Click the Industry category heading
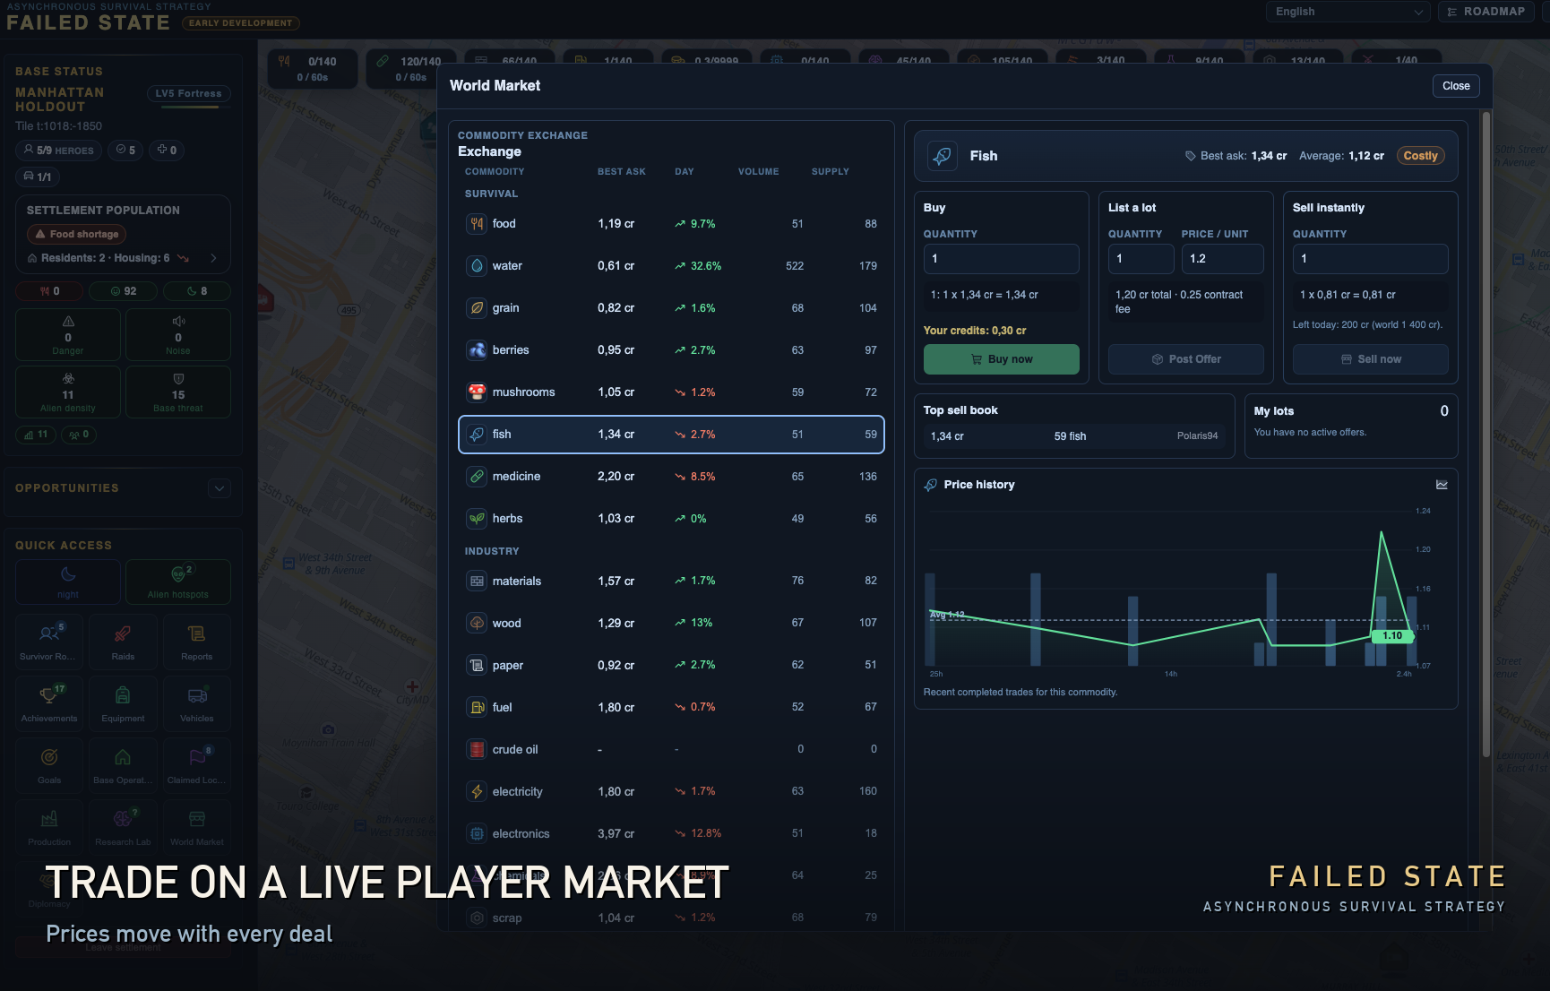The width and height of the screenshot is (1550, 991). [x=492, y=551]
